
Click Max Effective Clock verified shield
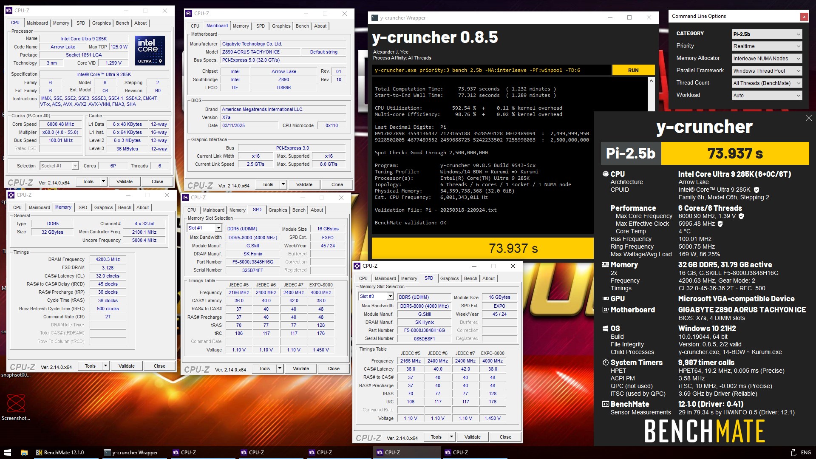720,224
